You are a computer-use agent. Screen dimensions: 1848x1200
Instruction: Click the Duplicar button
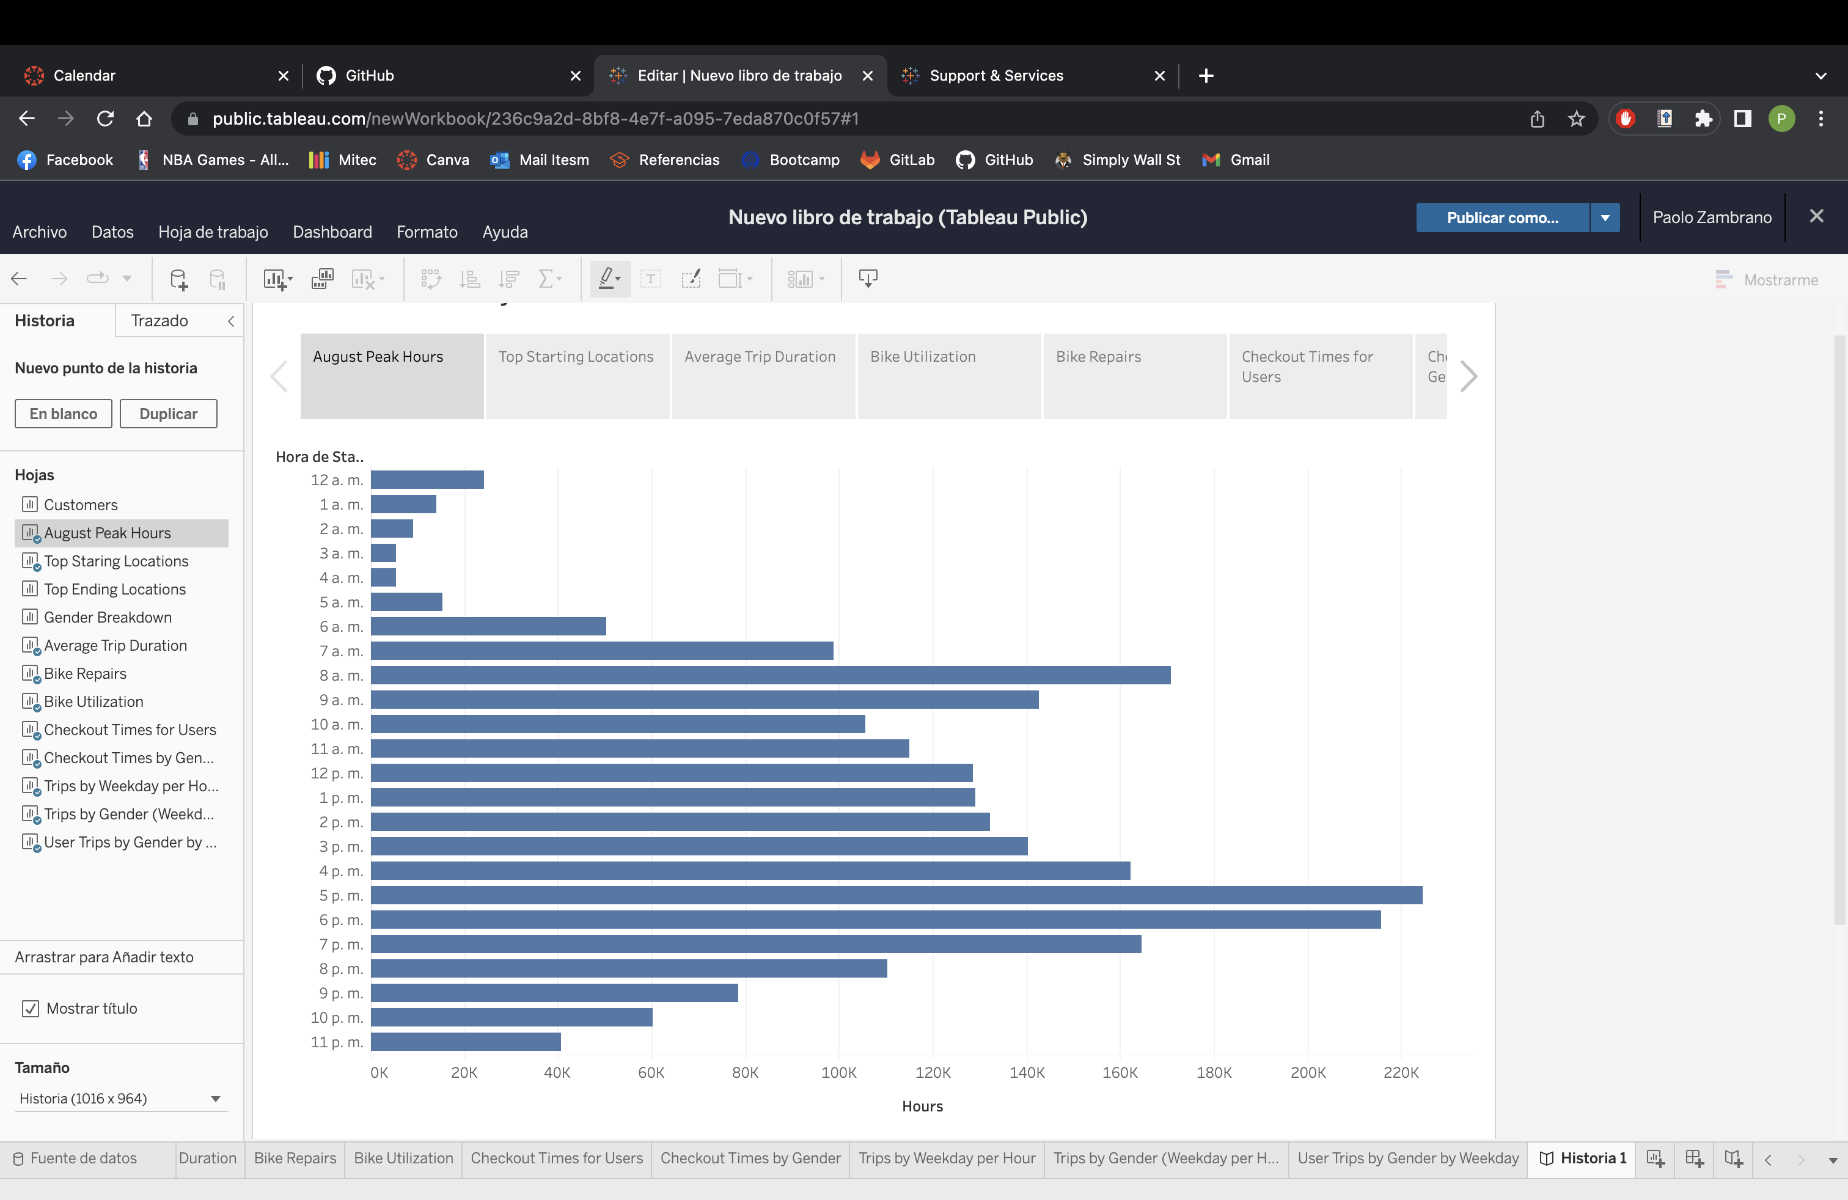[167, 414]
